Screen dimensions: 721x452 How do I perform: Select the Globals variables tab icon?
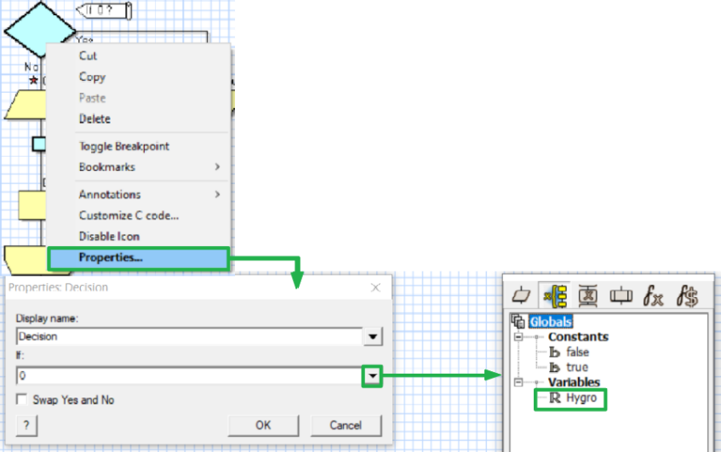pos(554,295)
